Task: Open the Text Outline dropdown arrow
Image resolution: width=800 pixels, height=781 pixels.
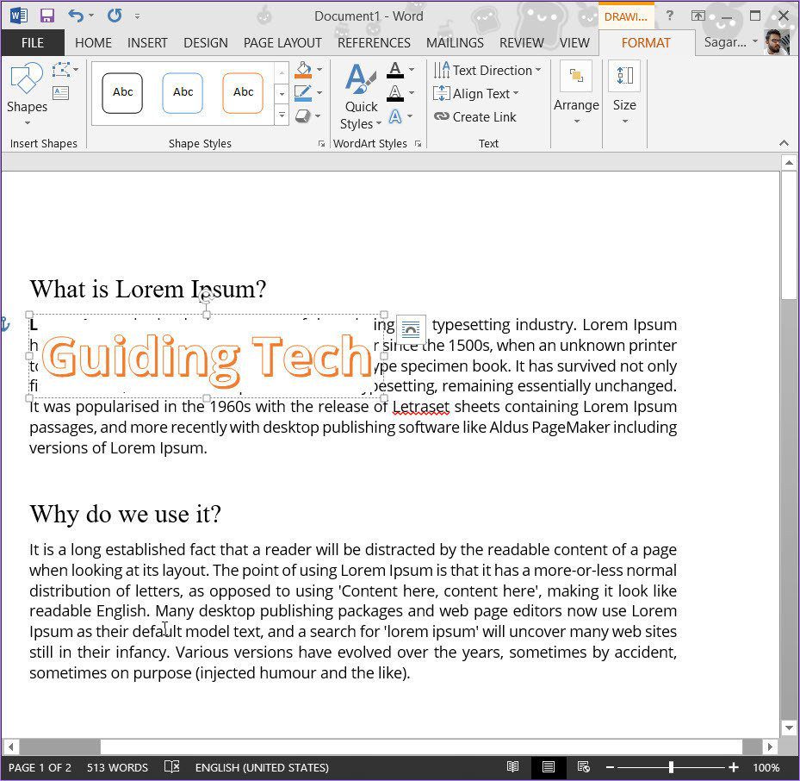Action: point(412,93)
